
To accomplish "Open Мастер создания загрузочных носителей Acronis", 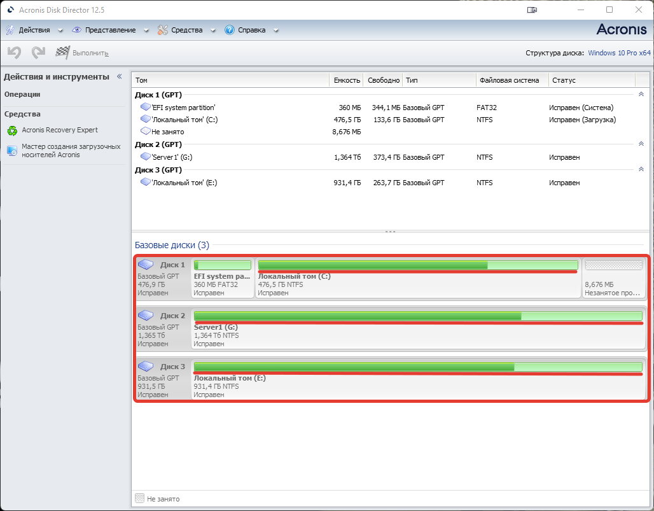I will pos(71,151).
